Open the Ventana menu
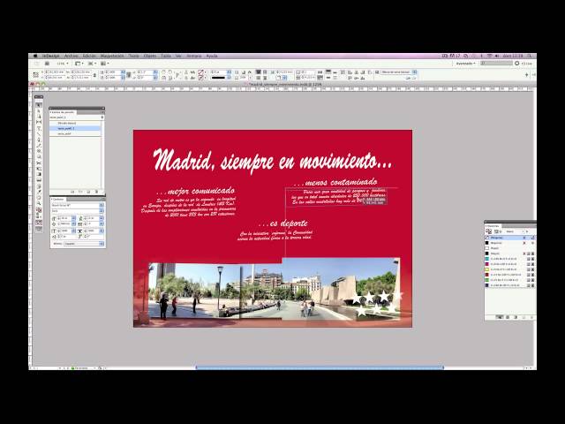Image resolution: width=565 pixels, height=424 pixels. tap(194, 56)
